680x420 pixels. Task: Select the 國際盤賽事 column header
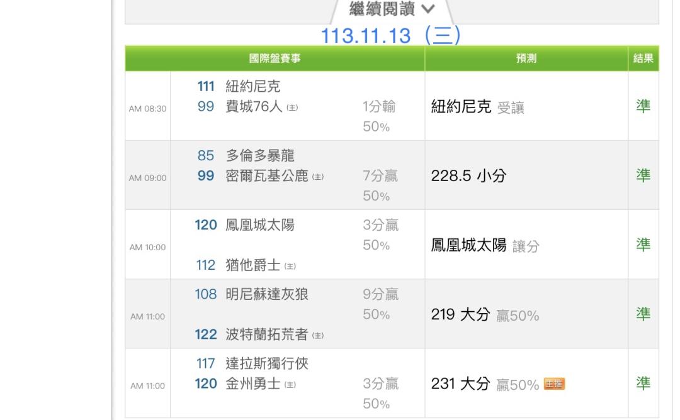(x=275, y=58)
